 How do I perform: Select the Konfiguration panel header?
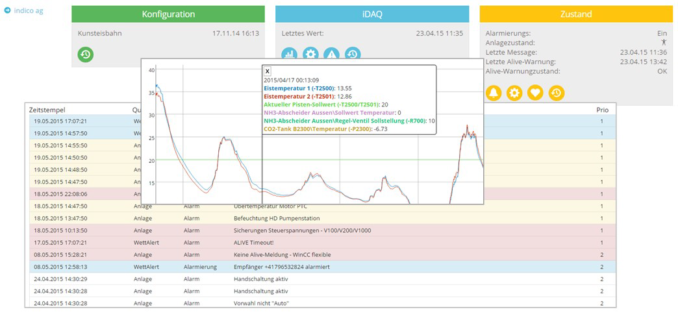[x=168, y=14]
